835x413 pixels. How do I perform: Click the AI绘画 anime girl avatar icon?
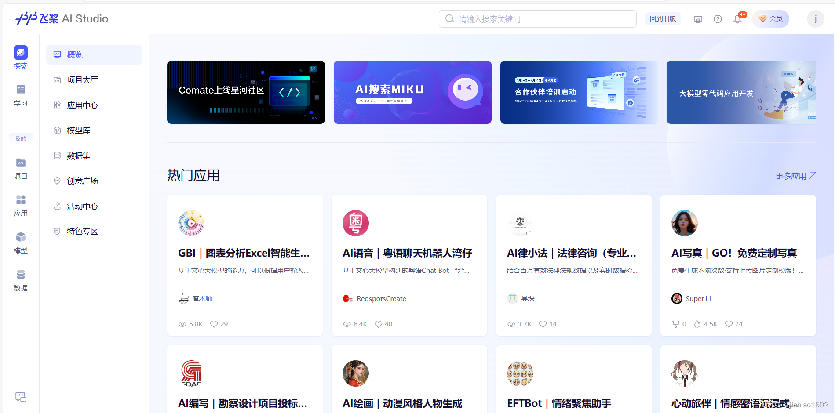[356, 373]
